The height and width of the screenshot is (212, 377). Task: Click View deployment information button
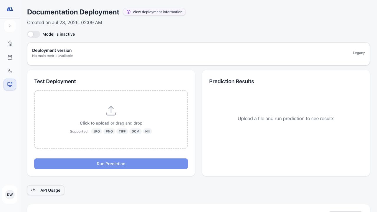(x=154, y=12)
